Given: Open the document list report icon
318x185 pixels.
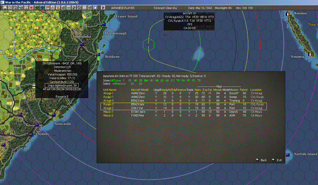Looking at the screenshot, I should (10, 8).
